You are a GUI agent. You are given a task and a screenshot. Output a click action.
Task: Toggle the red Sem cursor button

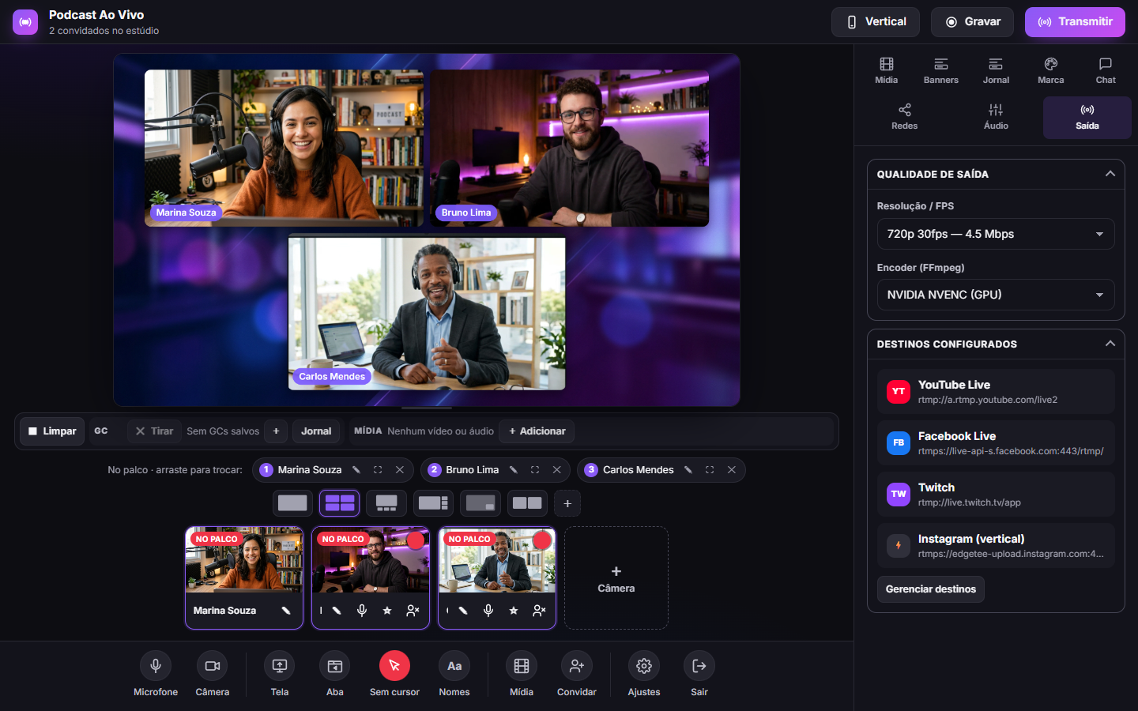point(394,666)
